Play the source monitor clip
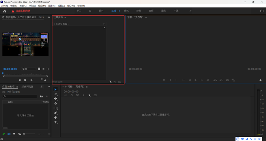The height and width of the screenshot is (141, 266). point(25,80)
